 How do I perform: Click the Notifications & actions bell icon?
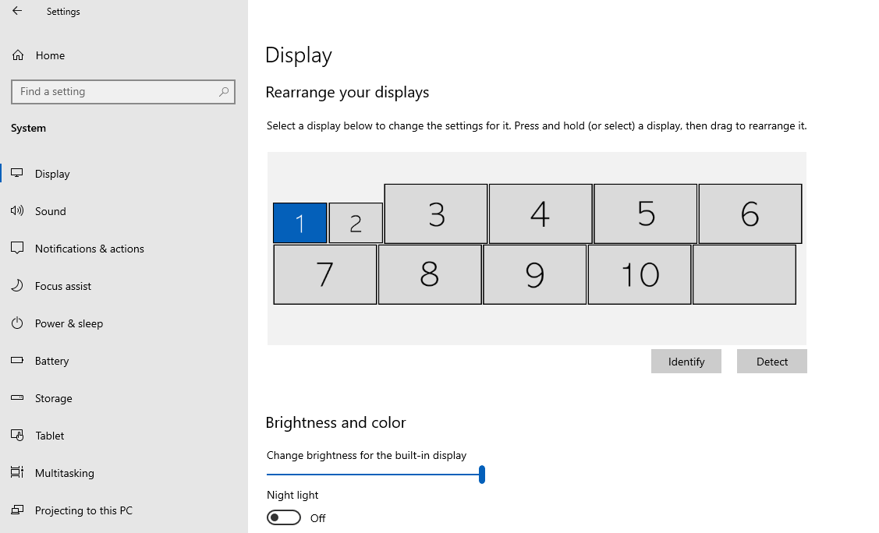coord(17,248)
